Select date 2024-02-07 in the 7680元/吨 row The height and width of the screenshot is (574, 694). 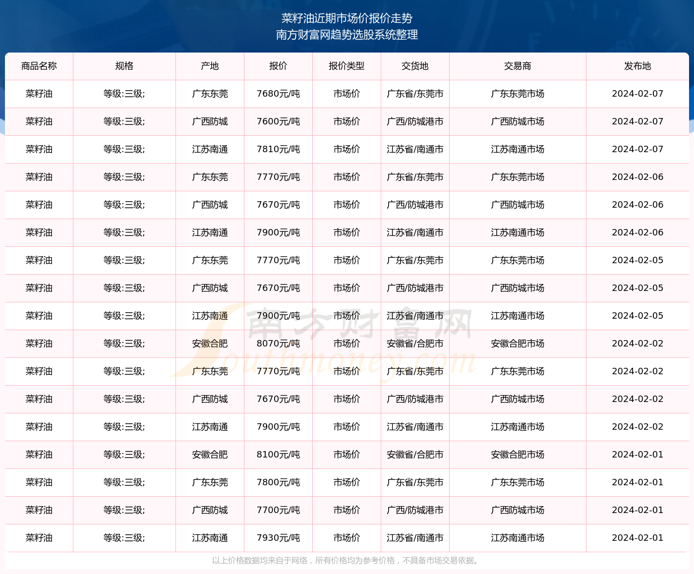pyautogui.click(x=638, y=94)
